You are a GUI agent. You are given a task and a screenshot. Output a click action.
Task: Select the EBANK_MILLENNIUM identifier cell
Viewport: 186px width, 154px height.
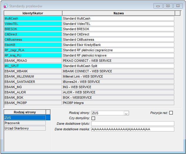point(33,76)
